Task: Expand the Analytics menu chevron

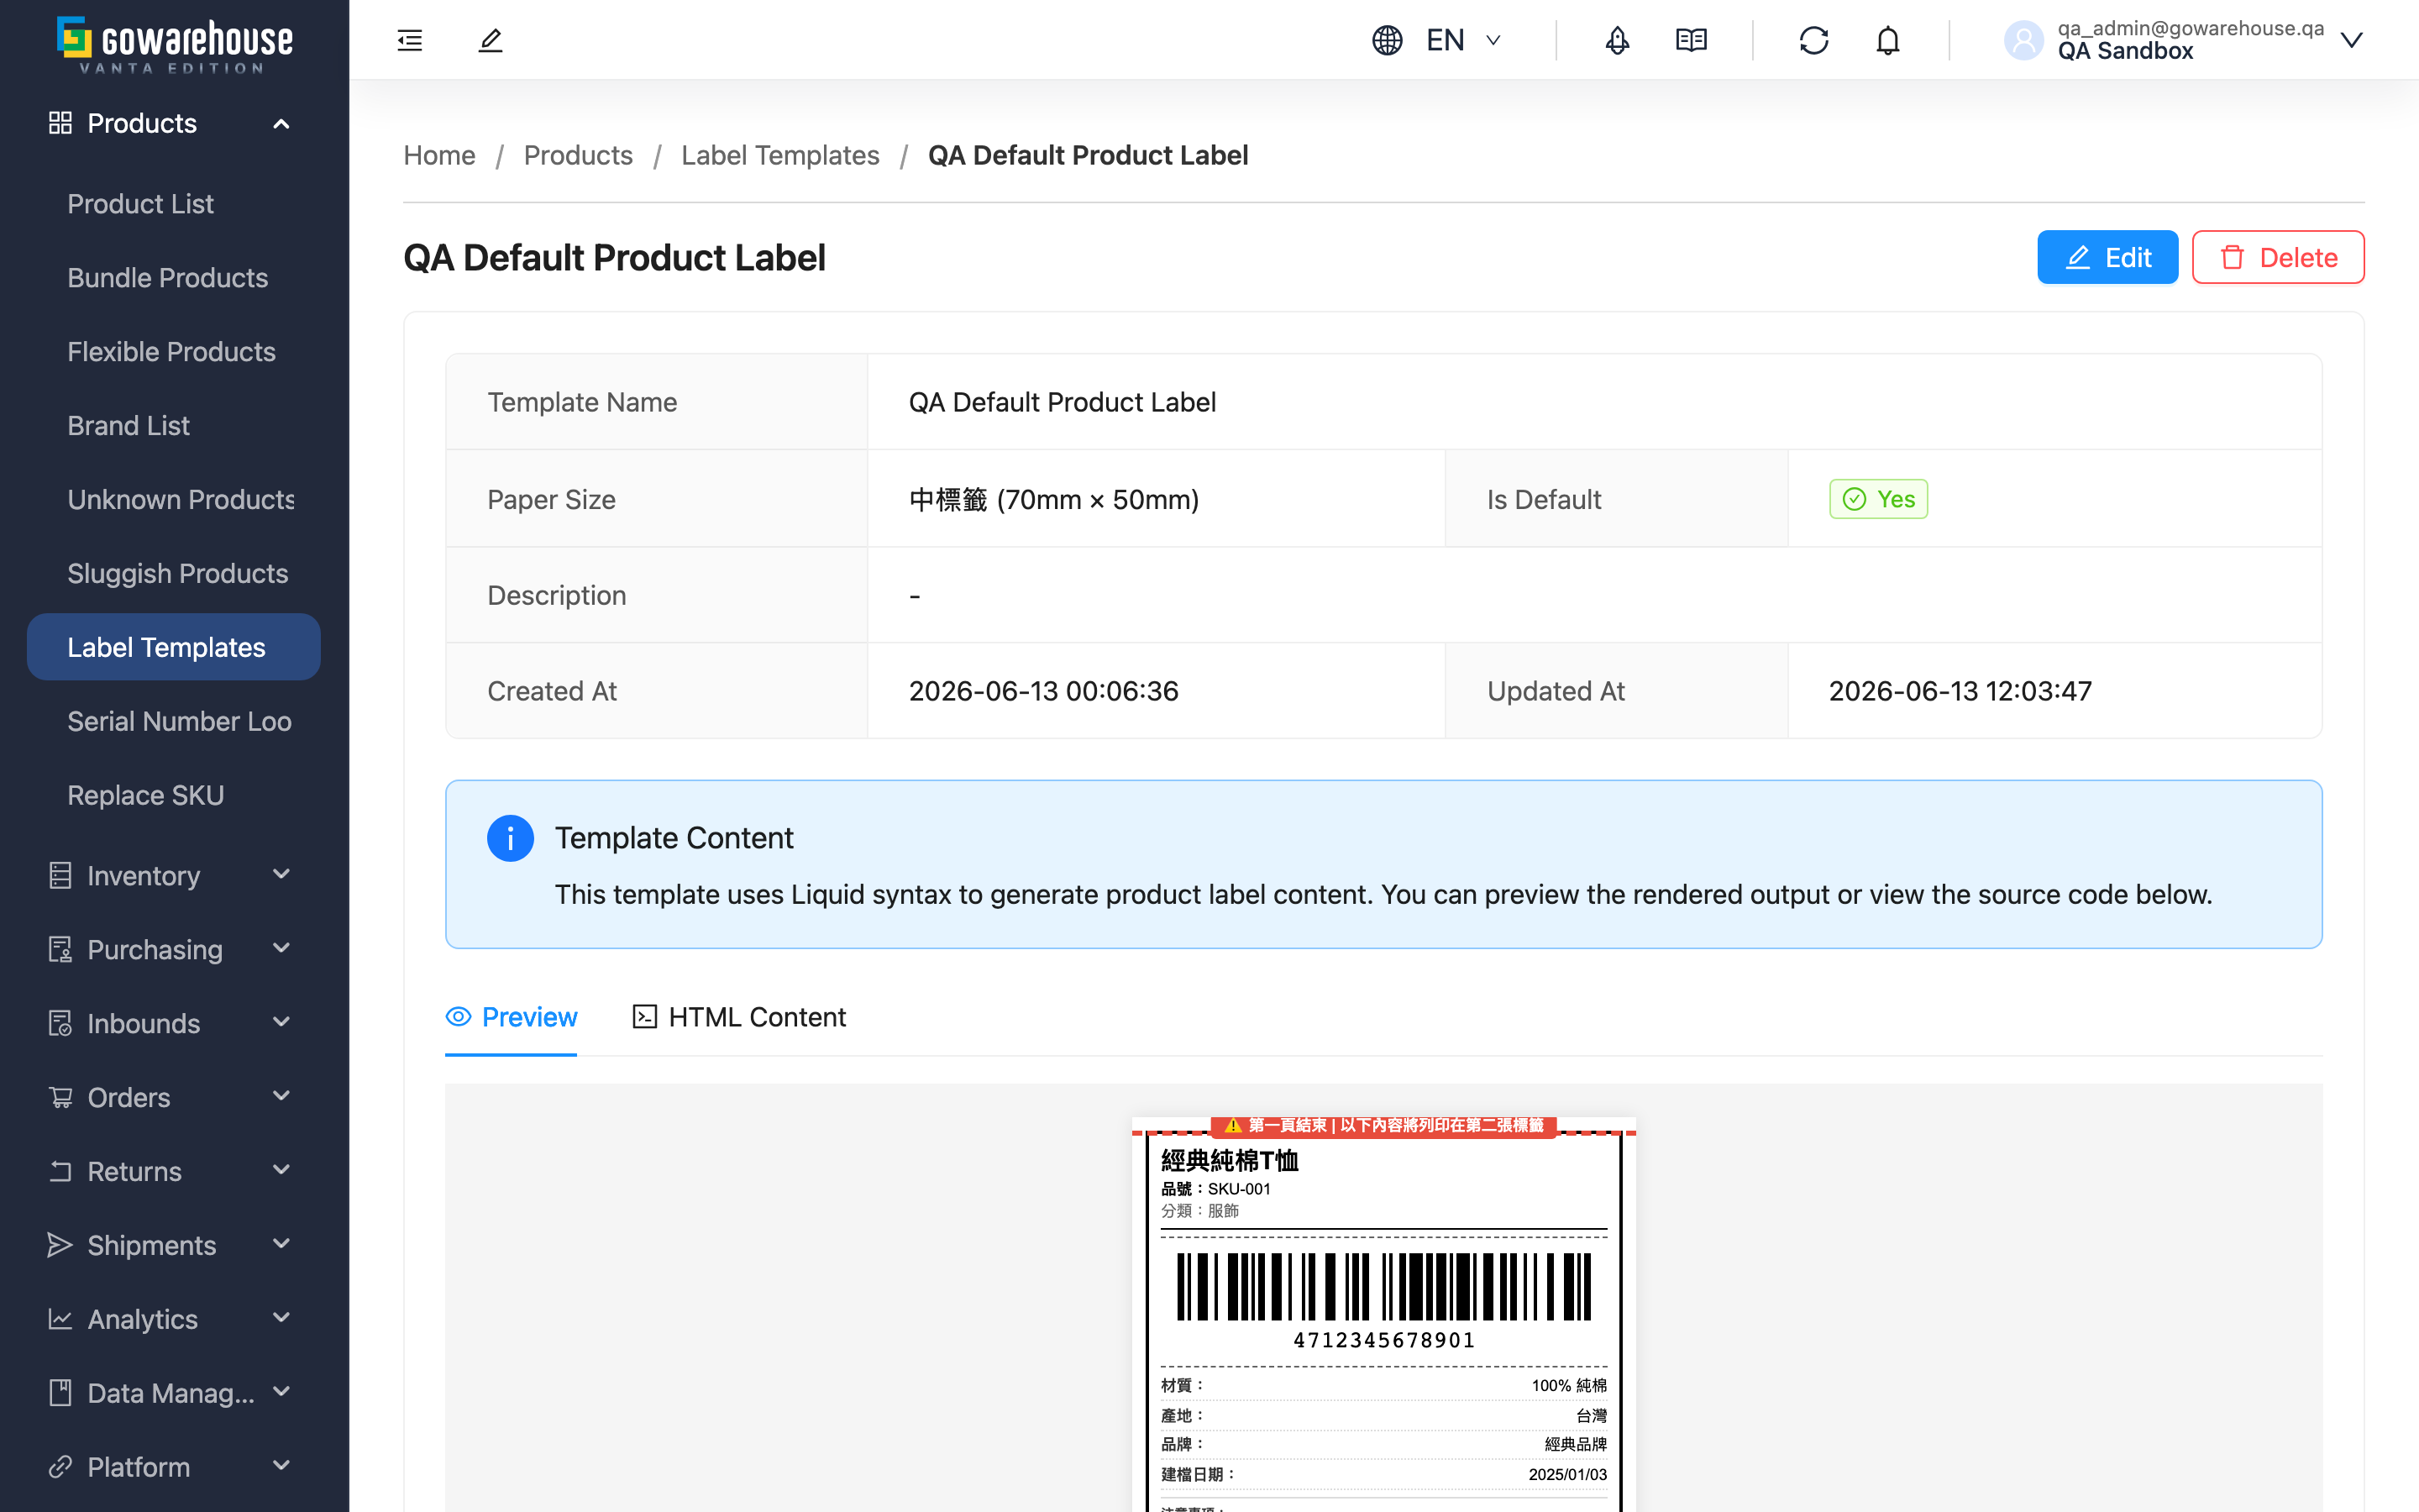Action: click(x=282, y=1318)
